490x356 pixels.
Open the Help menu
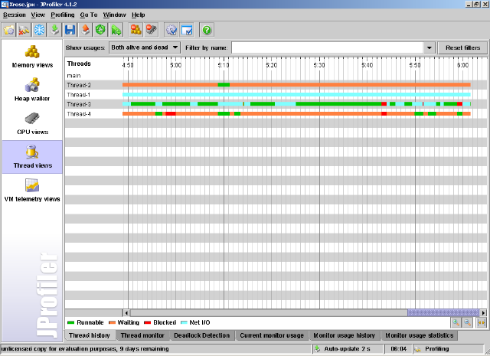click(138, 15)
